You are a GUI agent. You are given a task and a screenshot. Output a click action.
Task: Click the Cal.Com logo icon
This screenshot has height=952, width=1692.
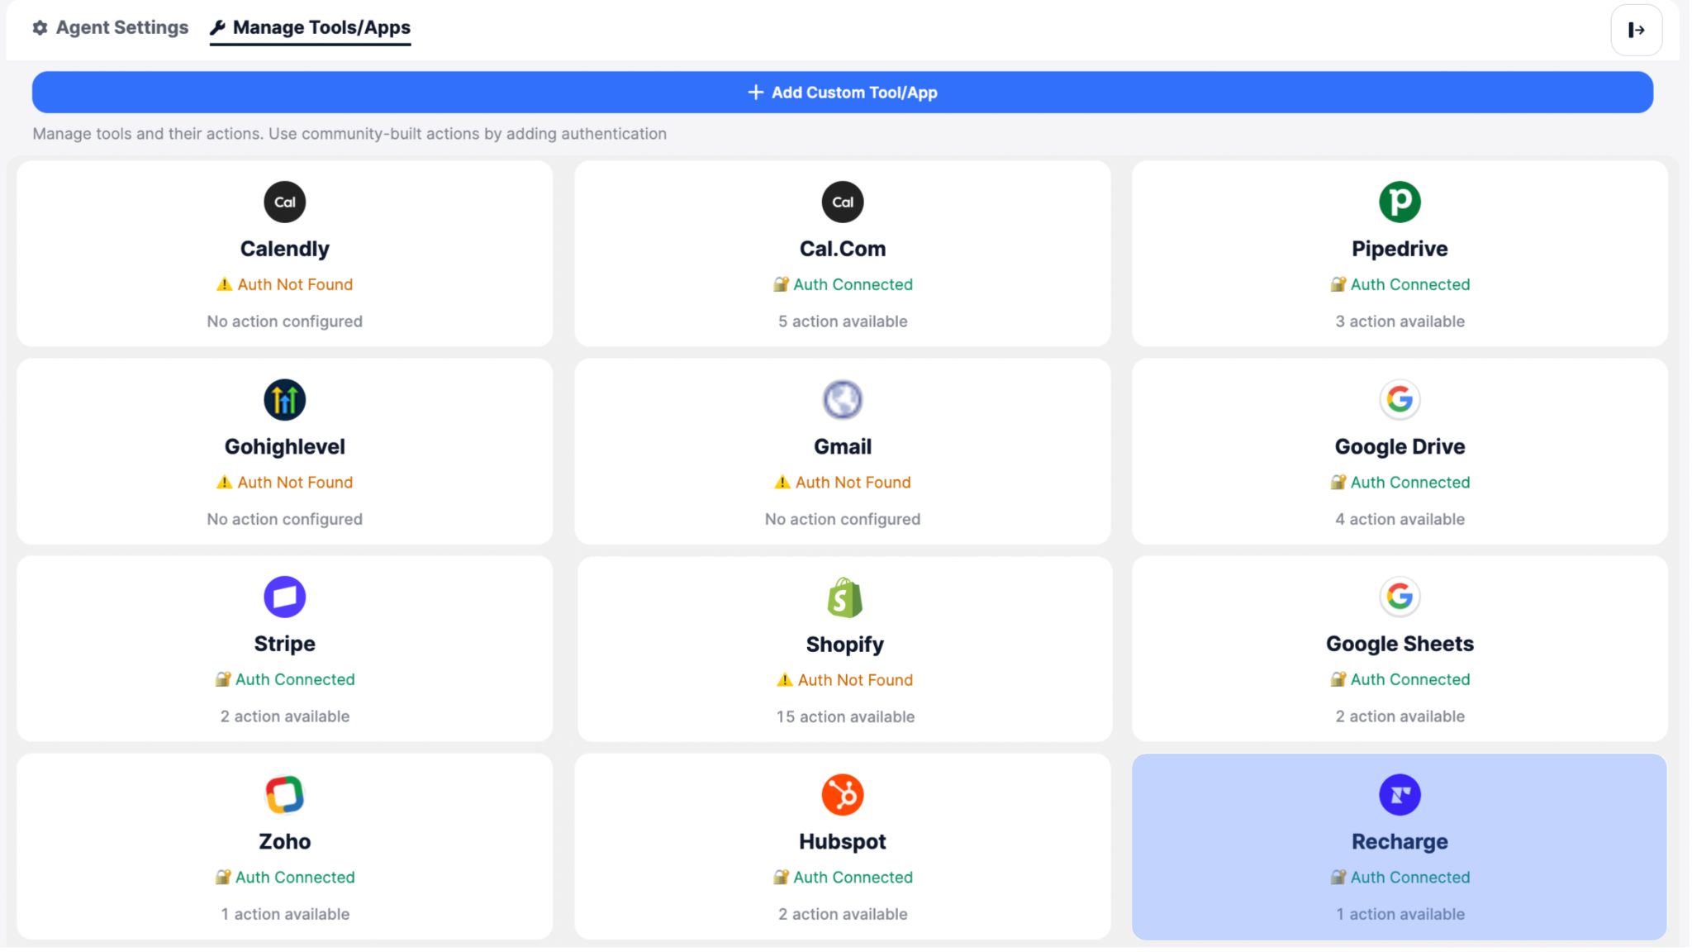(842, 202)
